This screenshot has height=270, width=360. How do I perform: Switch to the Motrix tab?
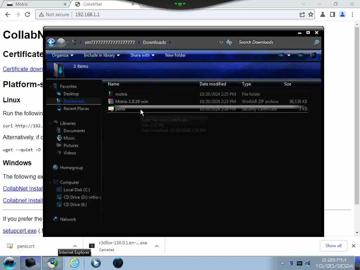(34, 4)
